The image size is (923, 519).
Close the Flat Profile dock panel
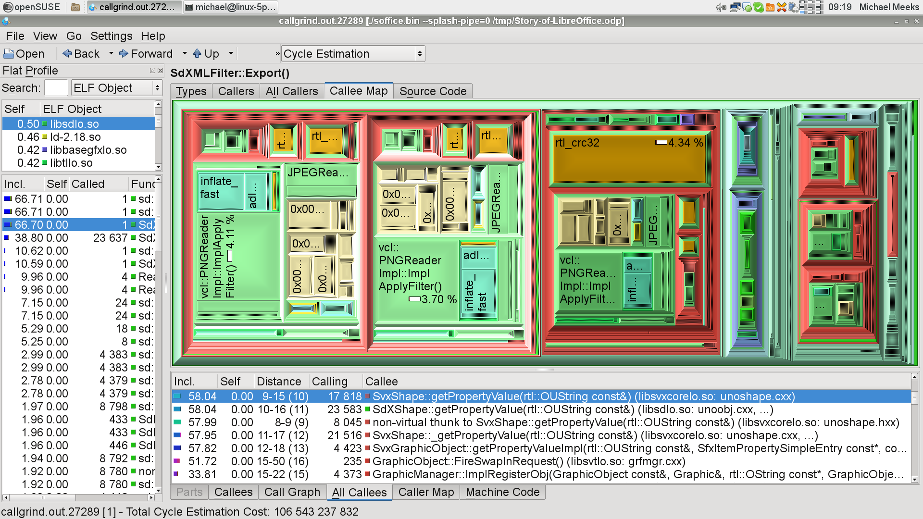coord(160,71)
